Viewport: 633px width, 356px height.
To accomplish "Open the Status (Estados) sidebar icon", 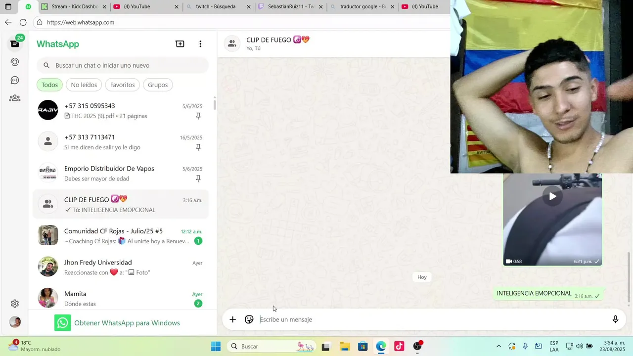I will (15, 62).
